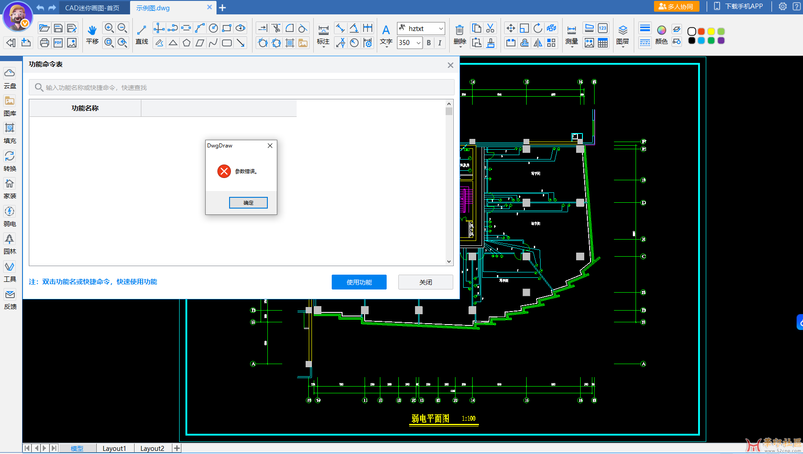Open a drawing file with folder icon

[44, 28]
